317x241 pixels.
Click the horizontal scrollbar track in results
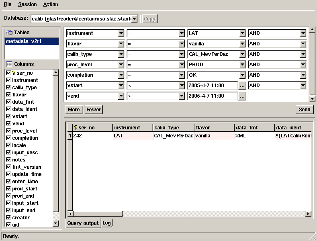[x=189, y=214]
